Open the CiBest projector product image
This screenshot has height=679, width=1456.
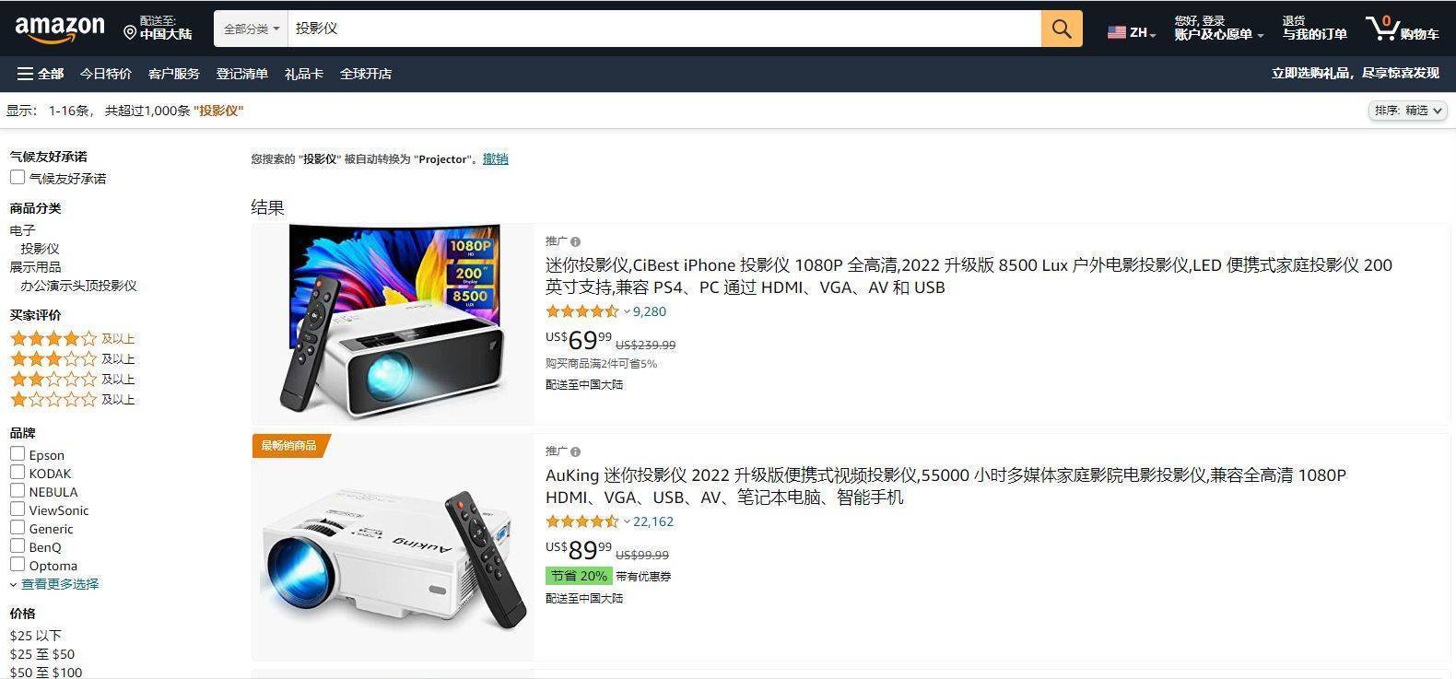[393, 322]
